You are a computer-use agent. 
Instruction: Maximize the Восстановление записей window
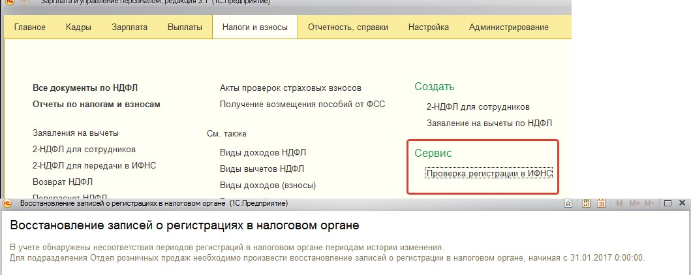[x=668, y=204]
